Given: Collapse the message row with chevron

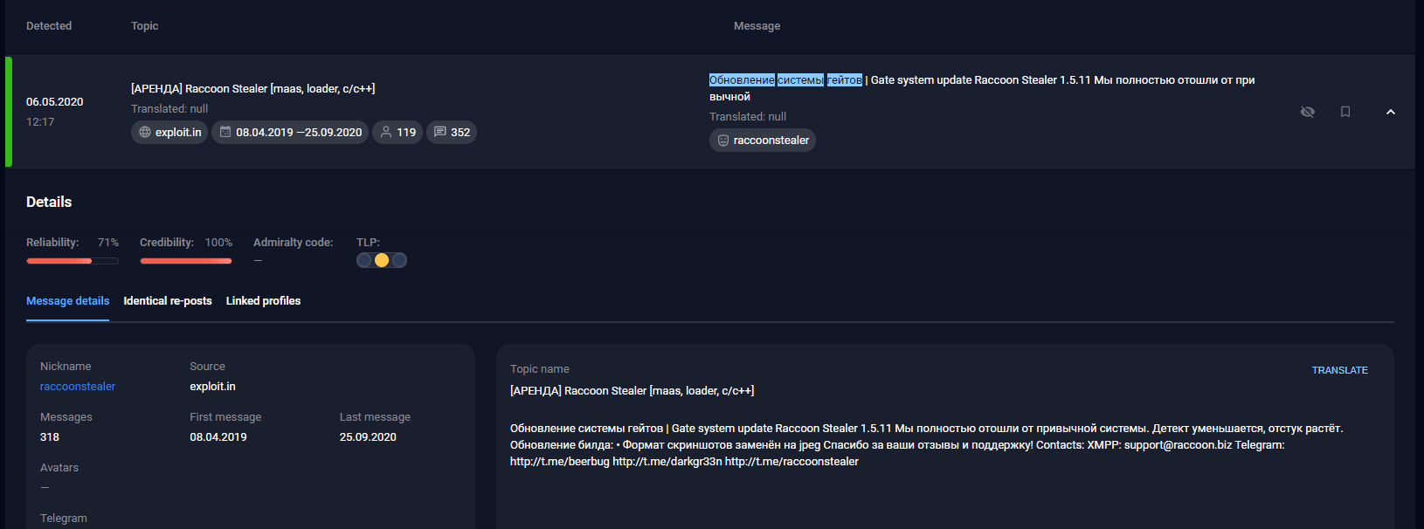Looking at the screenshot, I should click(x=1391, y=112).
